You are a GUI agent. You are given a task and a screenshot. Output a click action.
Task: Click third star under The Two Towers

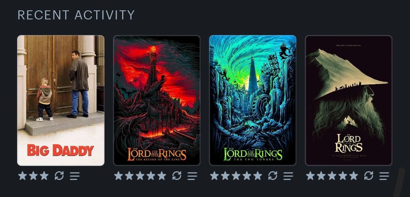click(x=236, y=176)
